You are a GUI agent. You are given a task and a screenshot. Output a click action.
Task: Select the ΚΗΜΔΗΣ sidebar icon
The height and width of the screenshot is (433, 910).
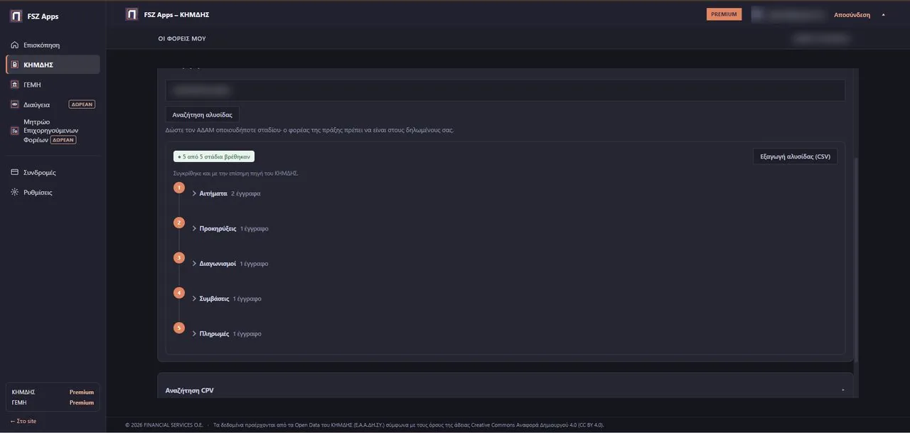coord(15,65)
